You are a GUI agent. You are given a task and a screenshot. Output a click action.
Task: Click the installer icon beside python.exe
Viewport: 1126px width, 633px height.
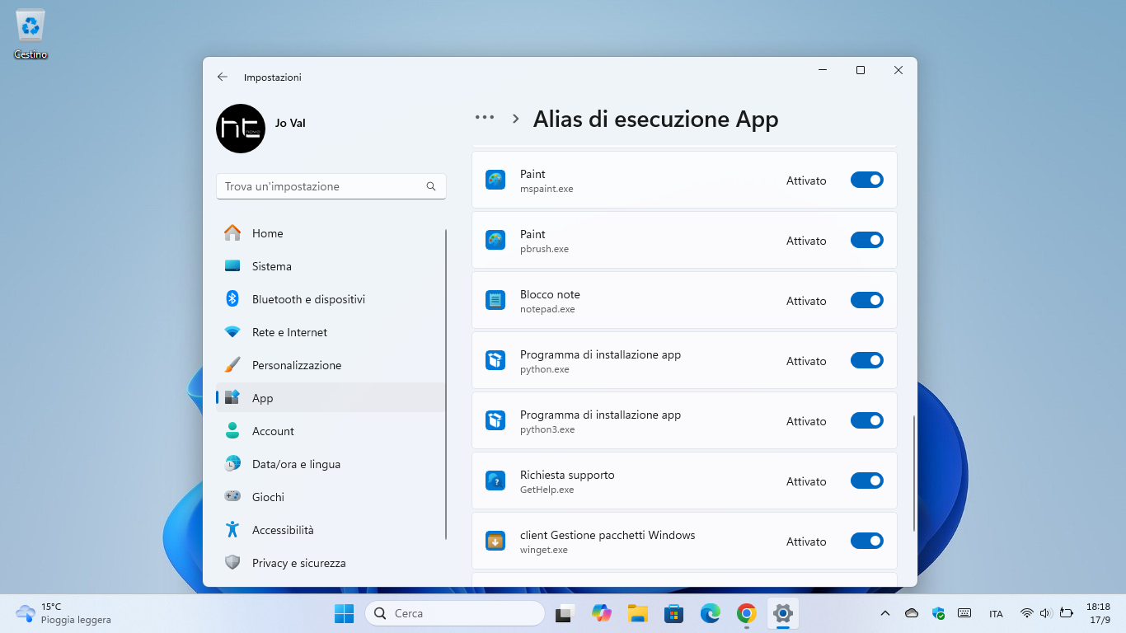click(495, 360)
